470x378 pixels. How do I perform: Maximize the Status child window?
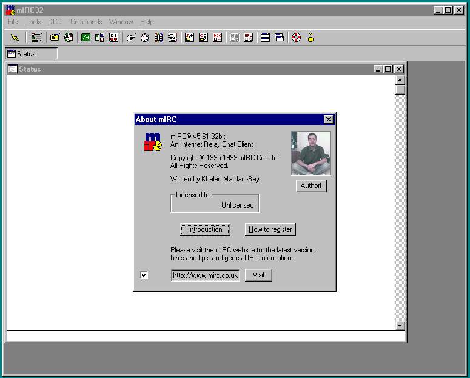pyautogui.click(x=388, y=69)
